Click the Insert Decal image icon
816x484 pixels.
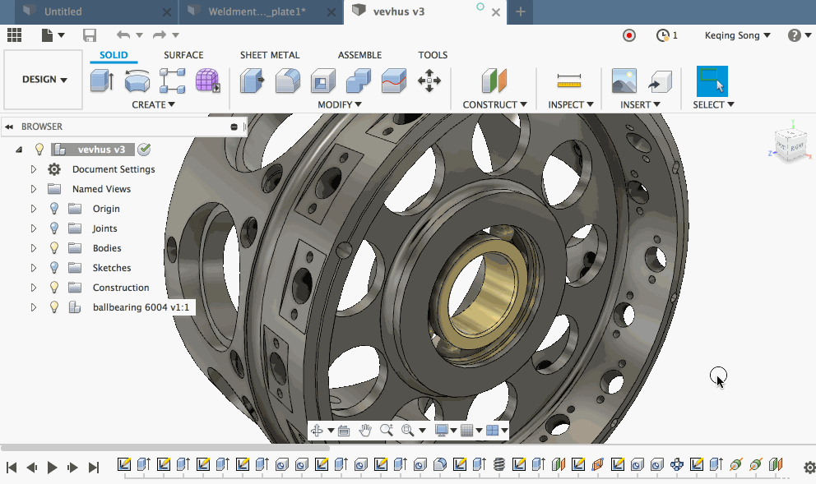point(624,81)
